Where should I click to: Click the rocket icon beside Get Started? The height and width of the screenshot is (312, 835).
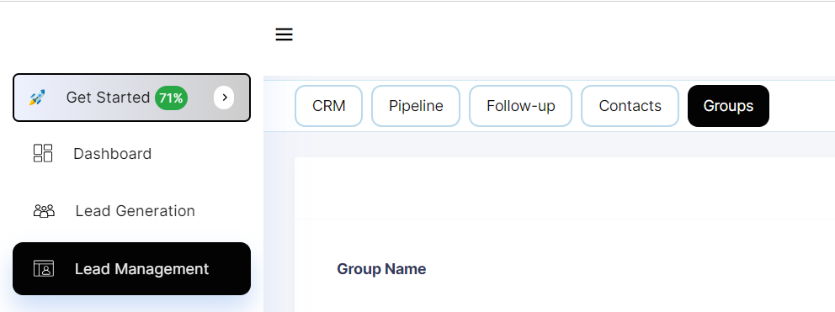click(x=37, y=98)
